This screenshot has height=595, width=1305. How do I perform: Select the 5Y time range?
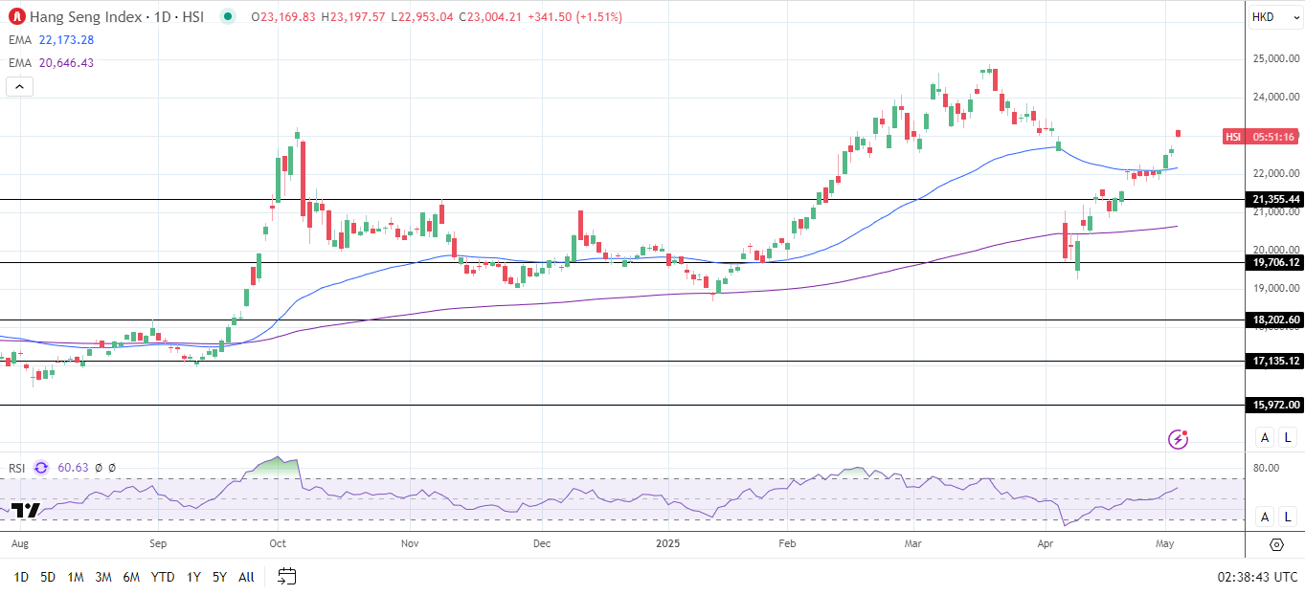pos(219,577)
